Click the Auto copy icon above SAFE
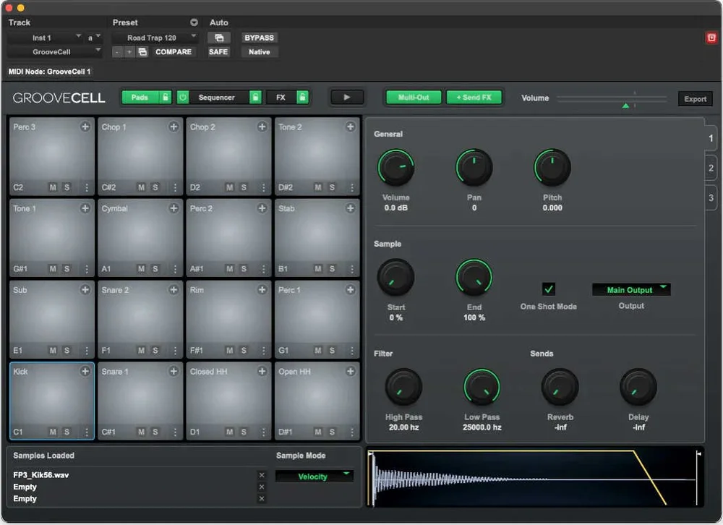This screenshot has width=723, height=525. pos(218,37)
